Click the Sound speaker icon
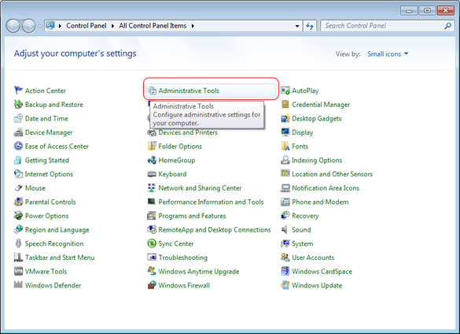The width and height of the screenshot is (460, 334). 285,229
